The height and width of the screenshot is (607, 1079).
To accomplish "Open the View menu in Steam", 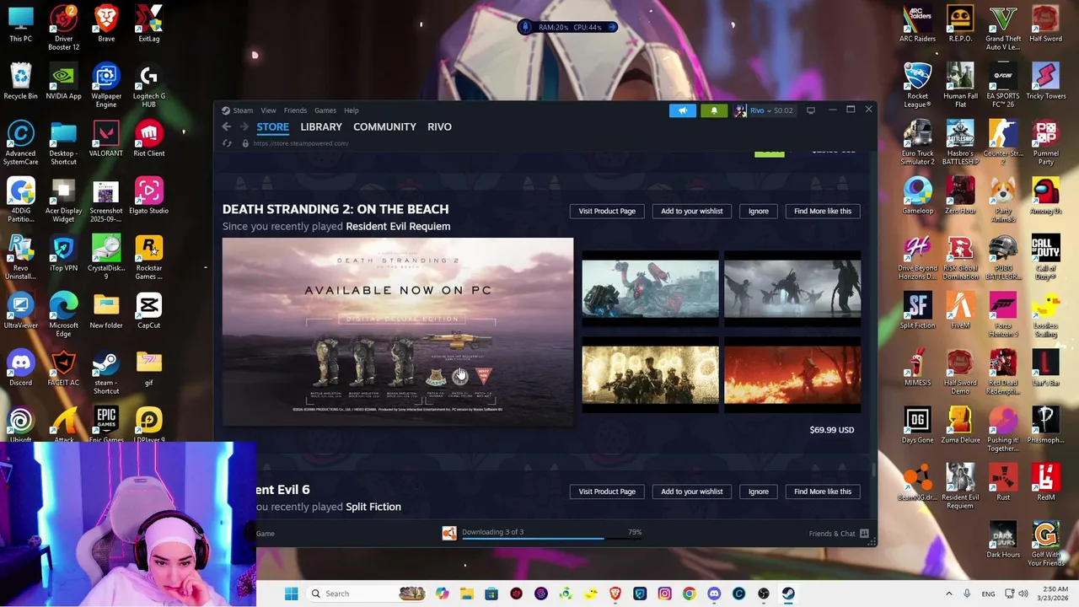I will coord(268,110).
